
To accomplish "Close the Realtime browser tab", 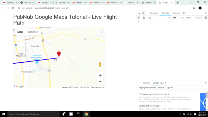I will tap(16, 3).
